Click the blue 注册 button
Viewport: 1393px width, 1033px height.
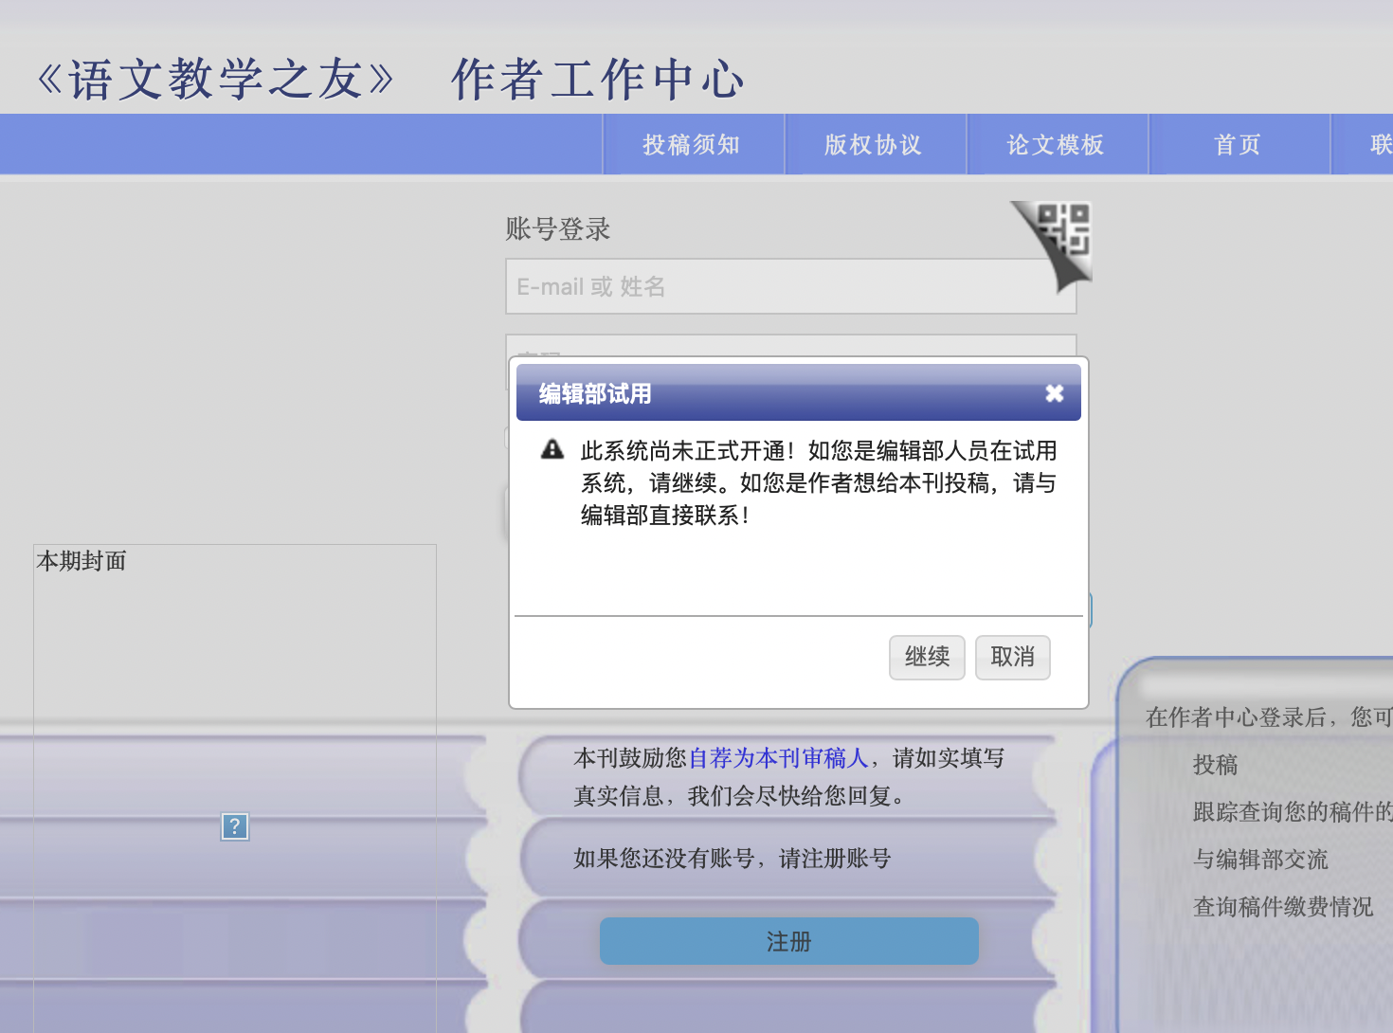(788, 941)
